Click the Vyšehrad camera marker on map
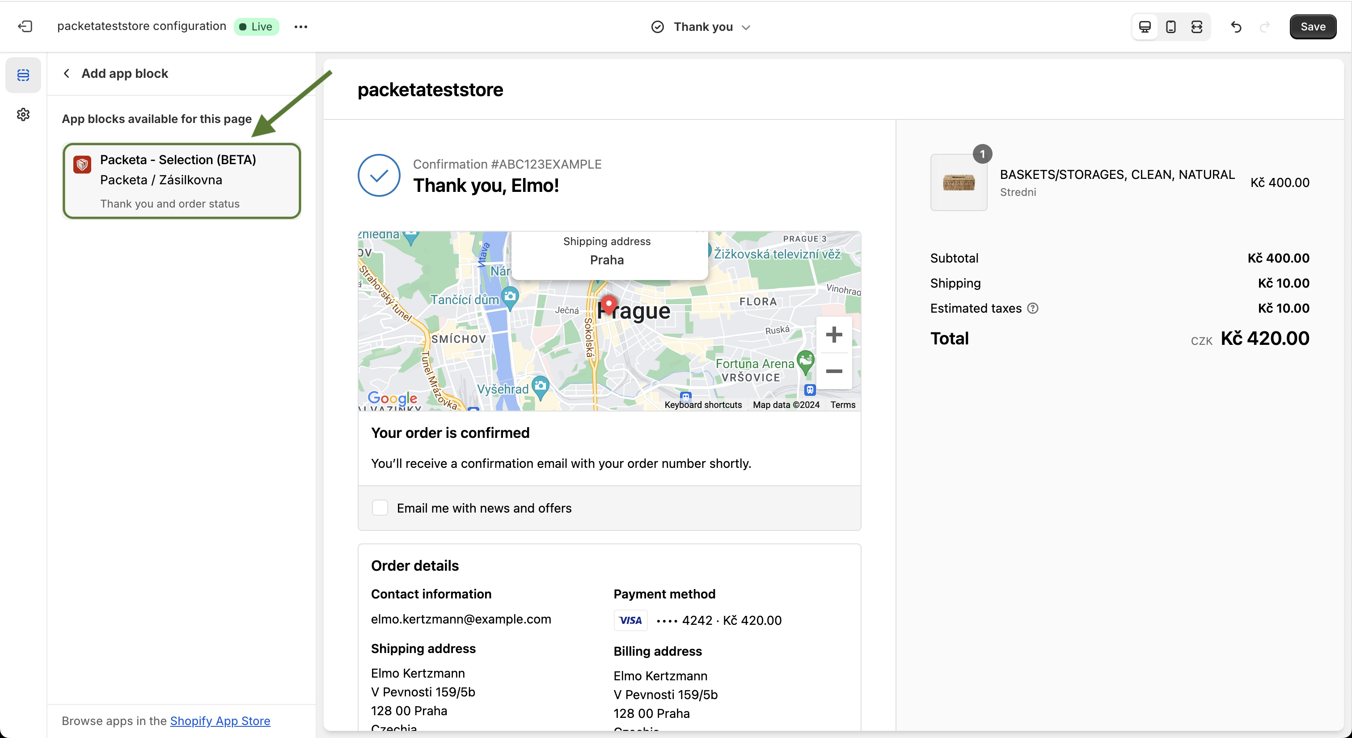Image resolution: width=1352 pixels, height=738 pixels. (x=540, y=387)
